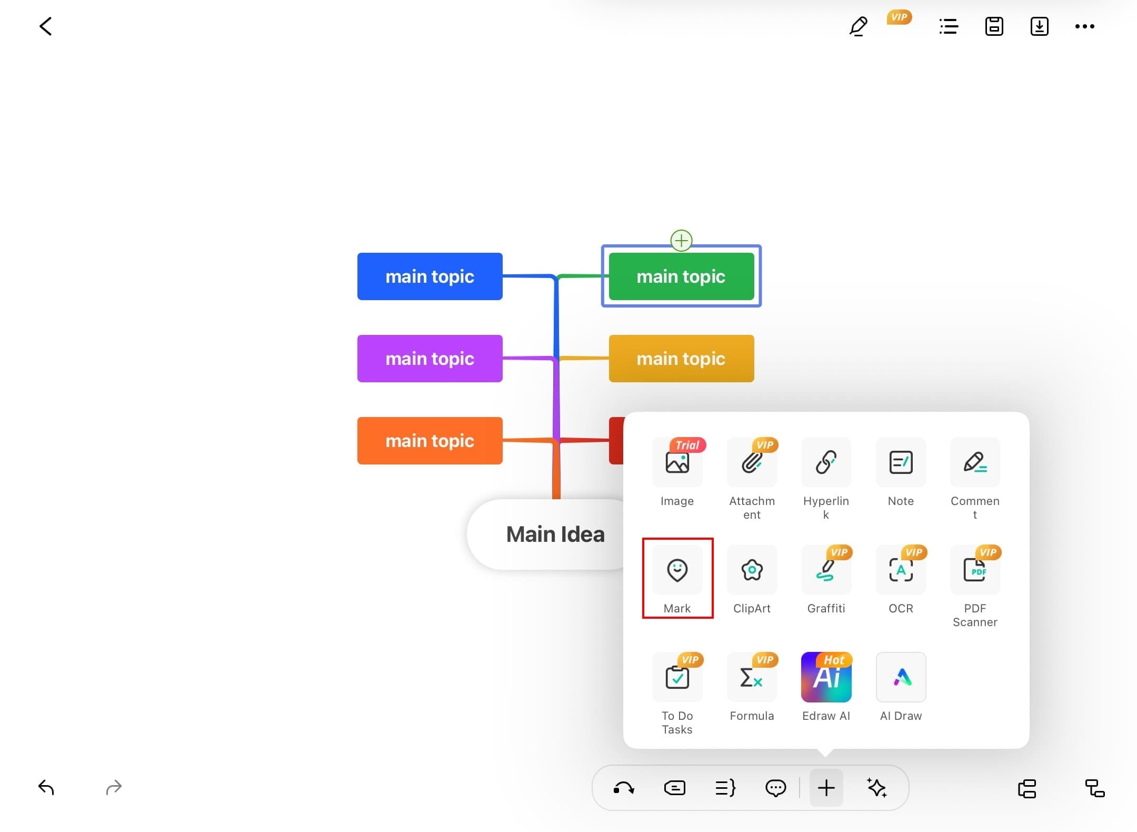Image resolution: width=1137 pixels, height=832 pixels.
Task: Insert a To Do Tasks item
Action: (677, 678)
